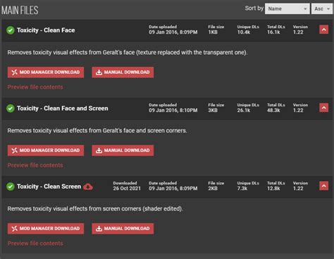The height and width of the screenshot is (259, 334).
Task: Collapse the Toxicity - Clean Face and Screen entry
Action: [x=323, y=108]
